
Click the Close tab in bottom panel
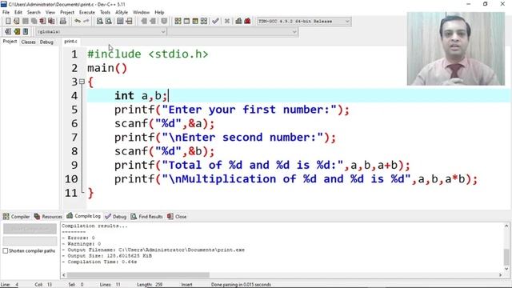(177, 217)
